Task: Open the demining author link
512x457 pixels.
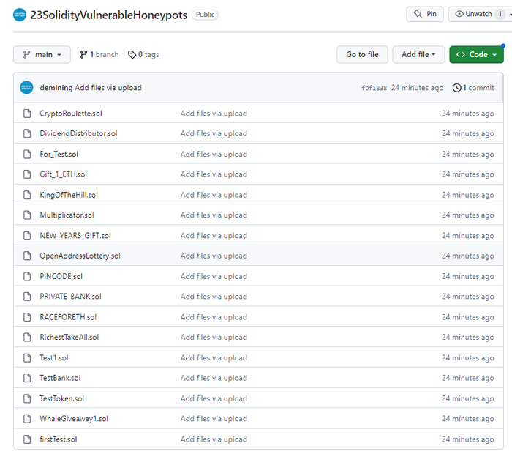Action: click(56, 88)
